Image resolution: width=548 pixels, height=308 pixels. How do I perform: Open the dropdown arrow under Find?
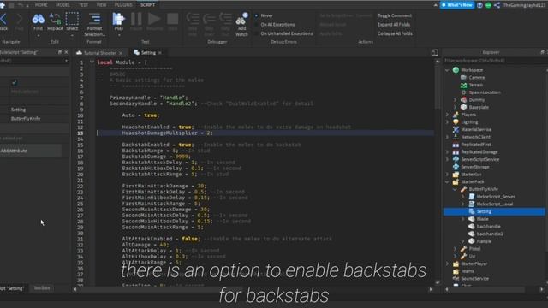38,36
